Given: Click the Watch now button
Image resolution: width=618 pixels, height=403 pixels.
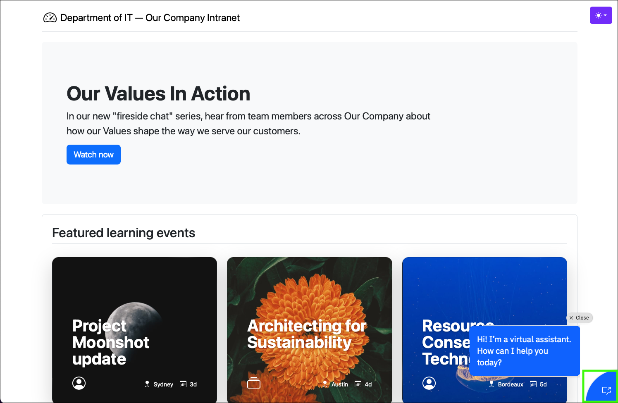Looking at the screenshot, I should point(93,155).
